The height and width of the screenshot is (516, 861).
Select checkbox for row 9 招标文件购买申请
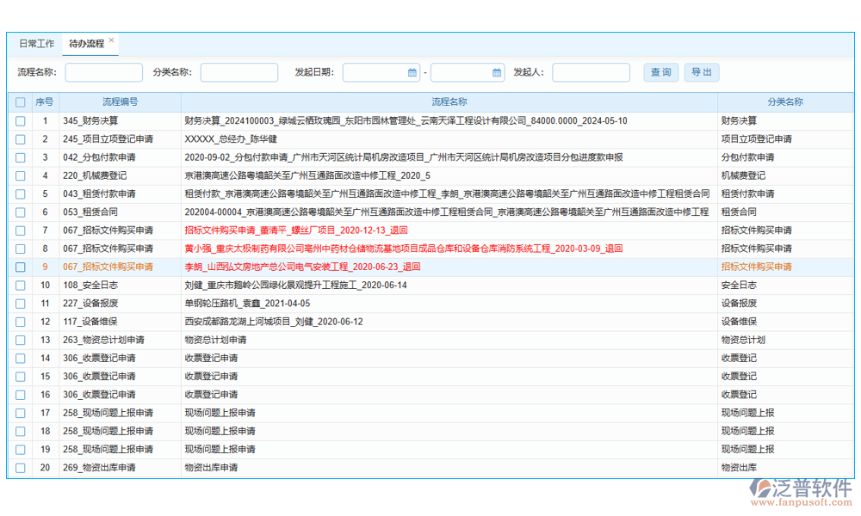click(20, 267)
